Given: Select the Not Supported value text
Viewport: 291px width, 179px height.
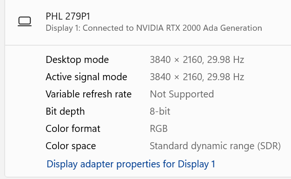Looking at the screenshot, I should (182, 94).
